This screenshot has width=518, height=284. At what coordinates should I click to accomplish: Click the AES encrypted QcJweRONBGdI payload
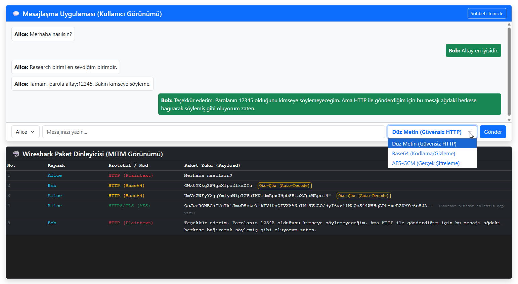tap(308, 206)
